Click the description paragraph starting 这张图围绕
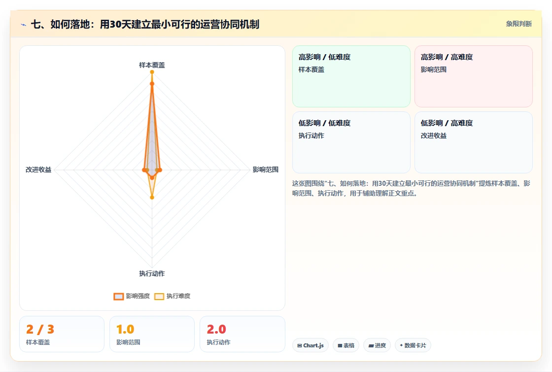 [x=411, y=188]
